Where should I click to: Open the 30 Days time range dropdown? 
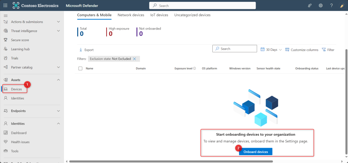pyautogui.click(x=271, y=50)
